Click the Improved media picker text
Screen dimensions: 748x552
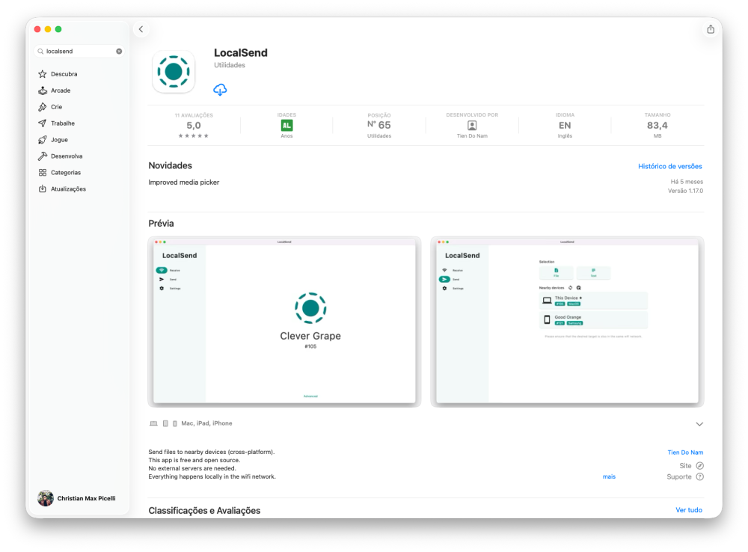(x=184, y=183)
